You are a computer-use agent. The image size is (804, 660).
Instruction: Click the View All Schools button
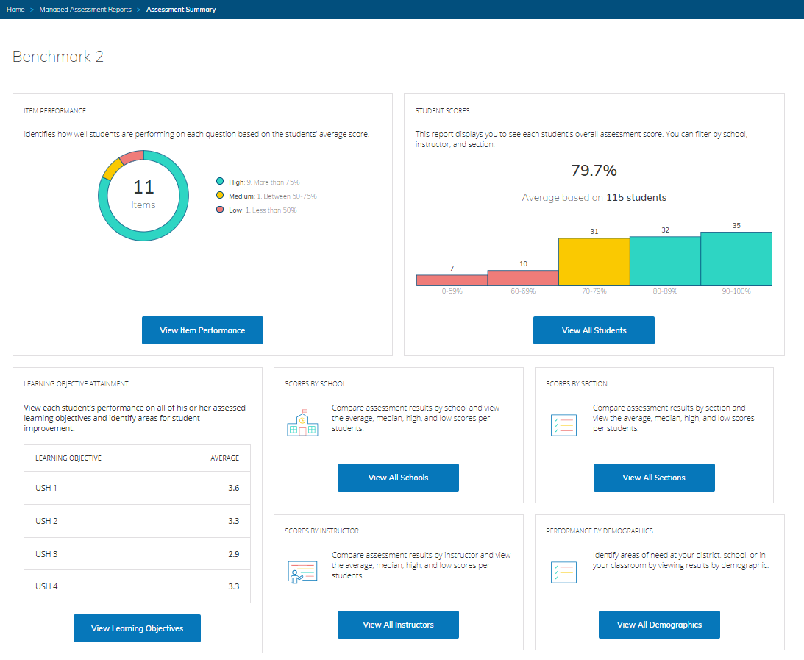pyautogui.click(x=398, y=478)
